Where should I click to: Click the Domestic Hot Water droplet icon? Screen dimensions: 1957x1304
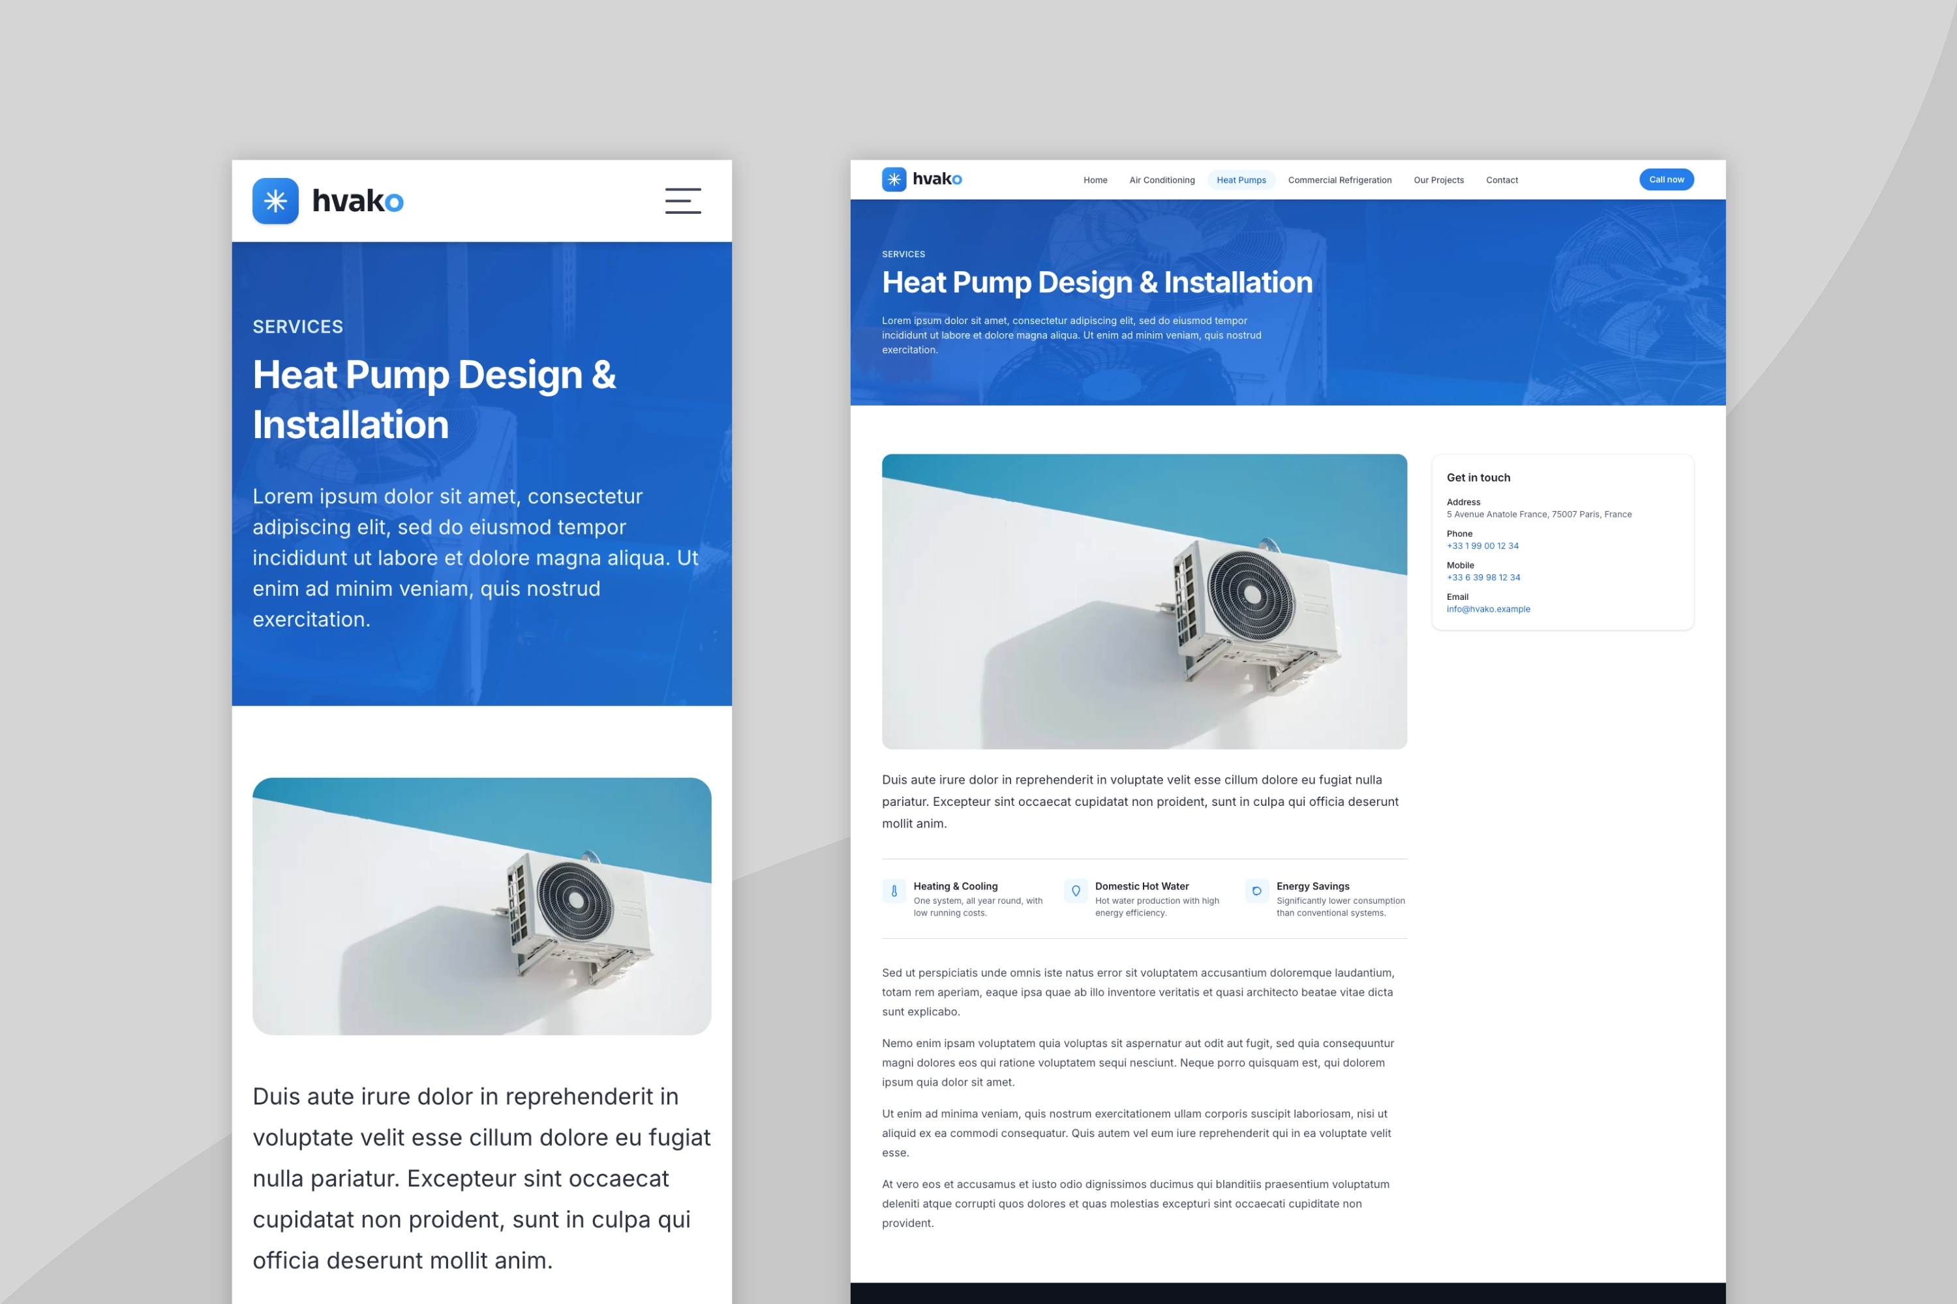[1075, 891]
